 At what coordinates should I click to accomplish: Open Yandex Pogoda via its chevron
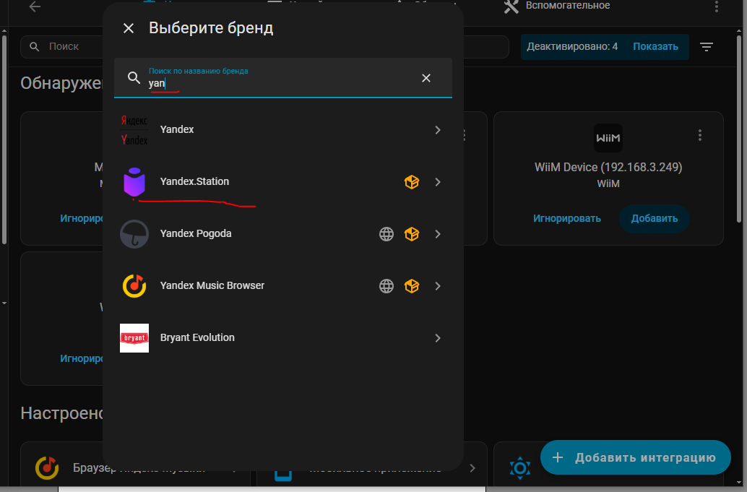click(437, 234)
